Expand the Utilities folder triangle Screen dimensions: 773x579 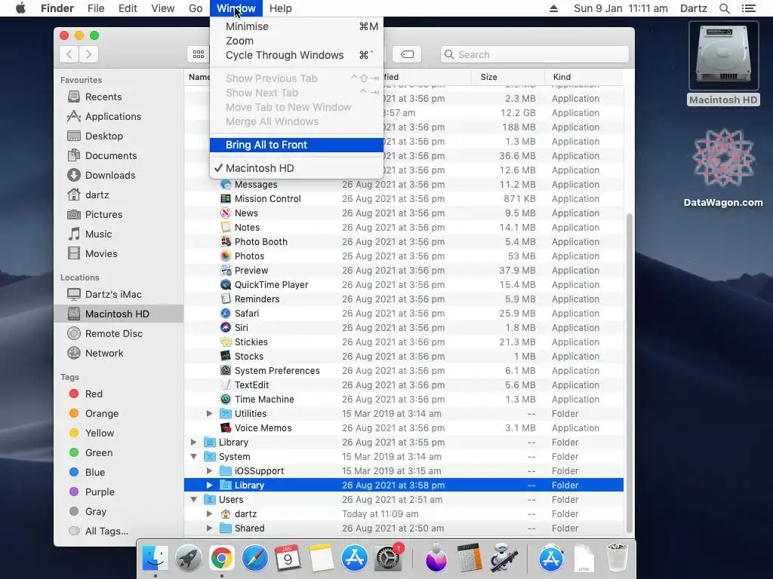click(x=209, y=414)
